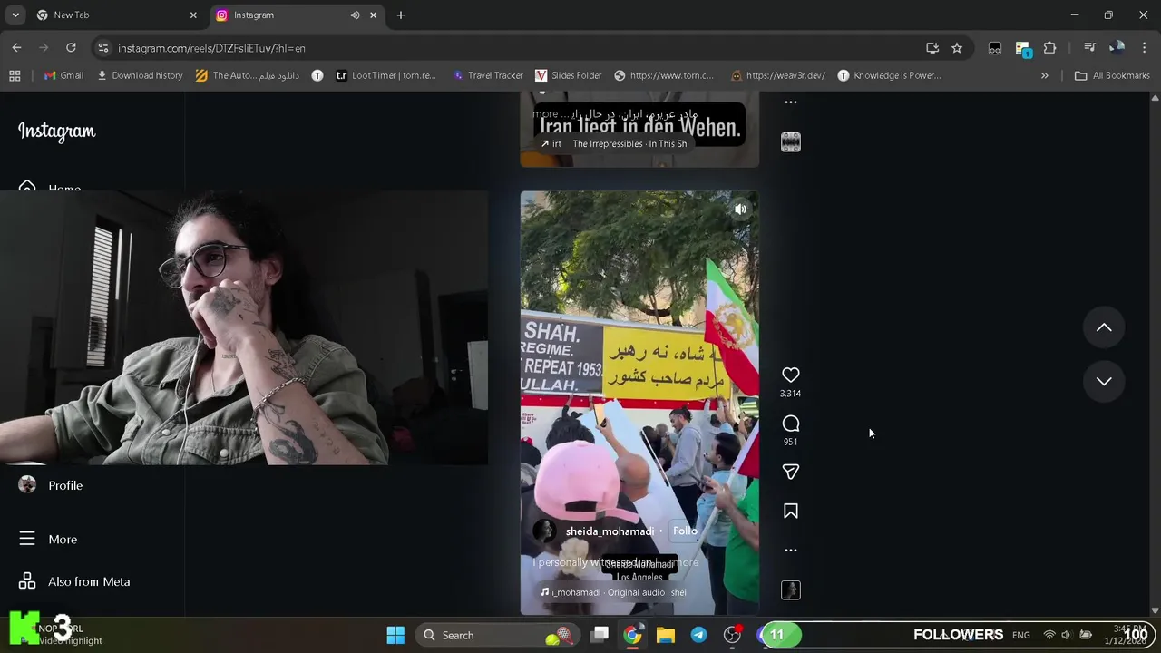Open the Chrome profile avatar
This screenshot has width=1161, height=653.
coord(1117,48)
